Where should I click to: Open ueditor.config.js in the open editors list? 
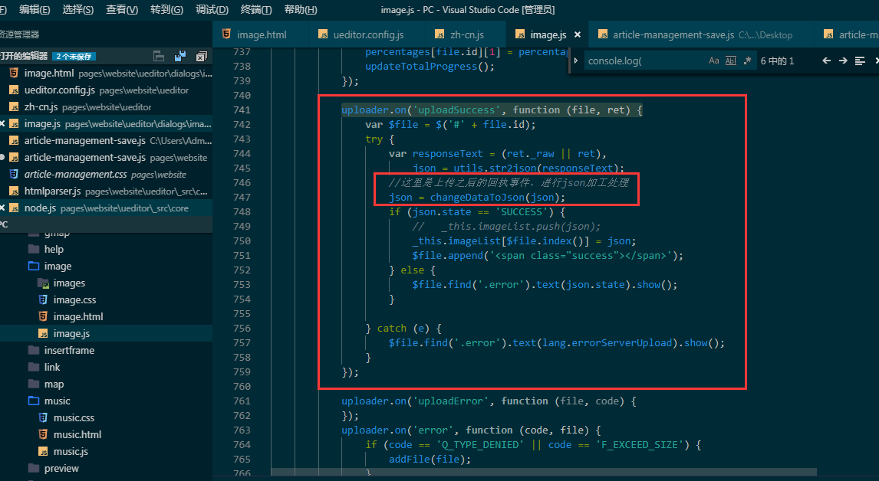(106, 90)
